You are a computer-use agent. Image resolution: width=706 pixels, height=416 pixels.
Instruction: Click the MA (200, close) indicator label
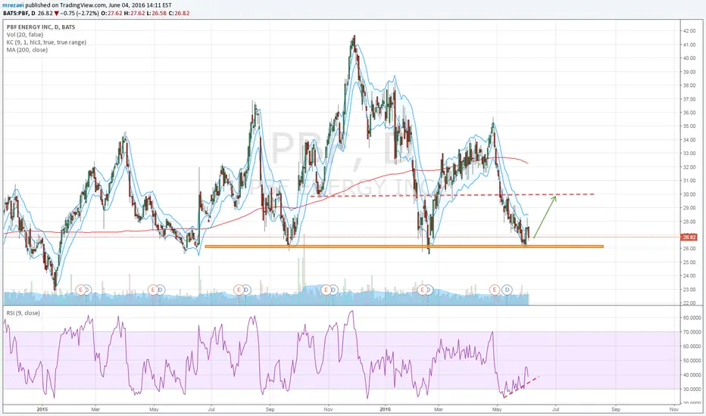point(27,50)
